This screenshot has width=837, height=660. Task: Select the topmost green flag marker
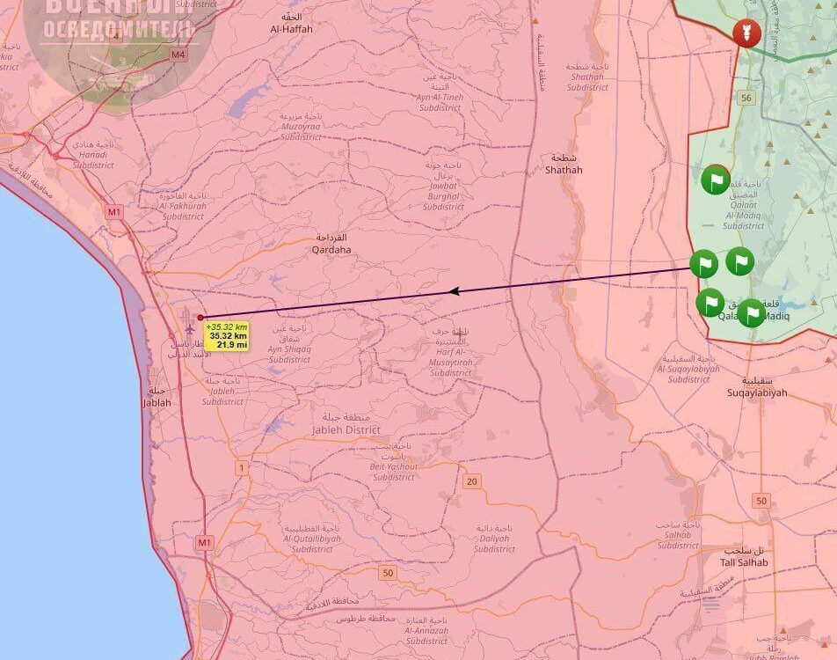[x=716, y=180]
